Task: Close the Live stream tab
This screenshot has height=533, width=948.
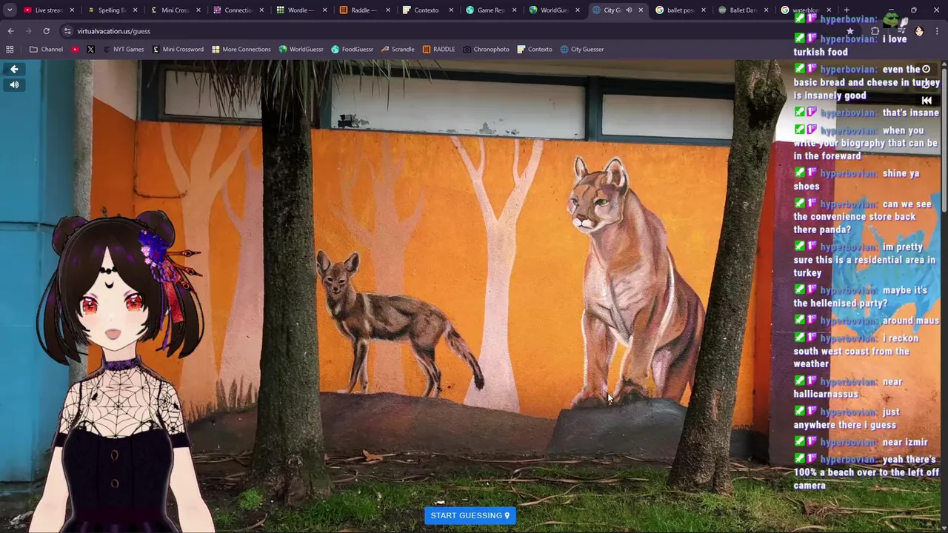Action: point(72,10)
